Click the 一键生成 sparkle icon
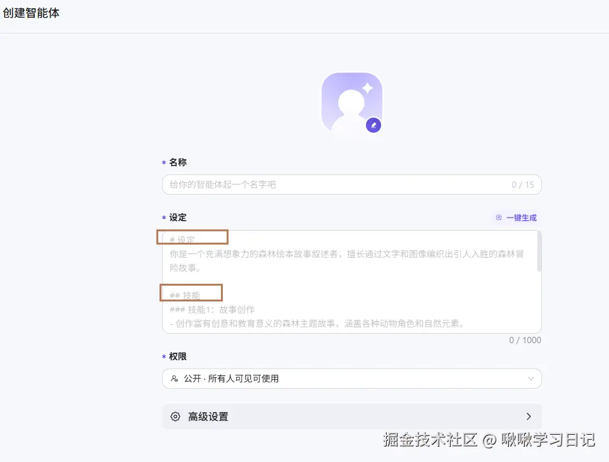The height and width of the screenshot is (462, 609). click(499, 217)
